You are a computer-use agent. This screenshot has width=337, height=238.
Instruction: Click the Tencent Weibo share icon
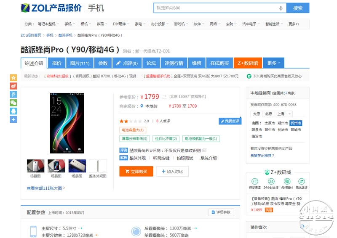point(13,95)
